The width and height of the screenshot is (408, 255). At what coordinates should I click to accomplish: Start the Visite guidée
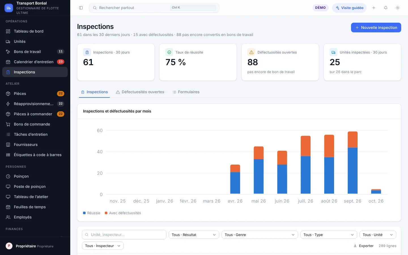(349, 8)
